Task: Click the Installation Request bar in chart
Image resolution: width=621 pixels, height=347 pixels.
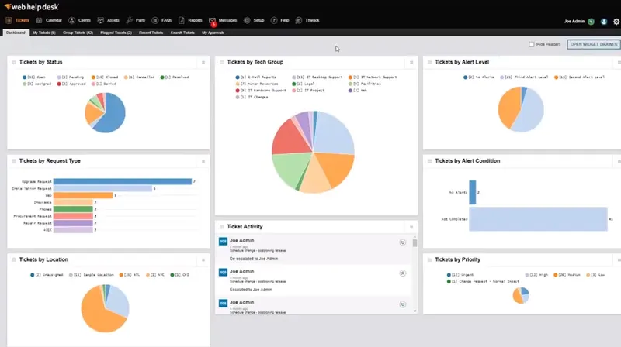Action: pyautogui.click(x=102, y=188)
